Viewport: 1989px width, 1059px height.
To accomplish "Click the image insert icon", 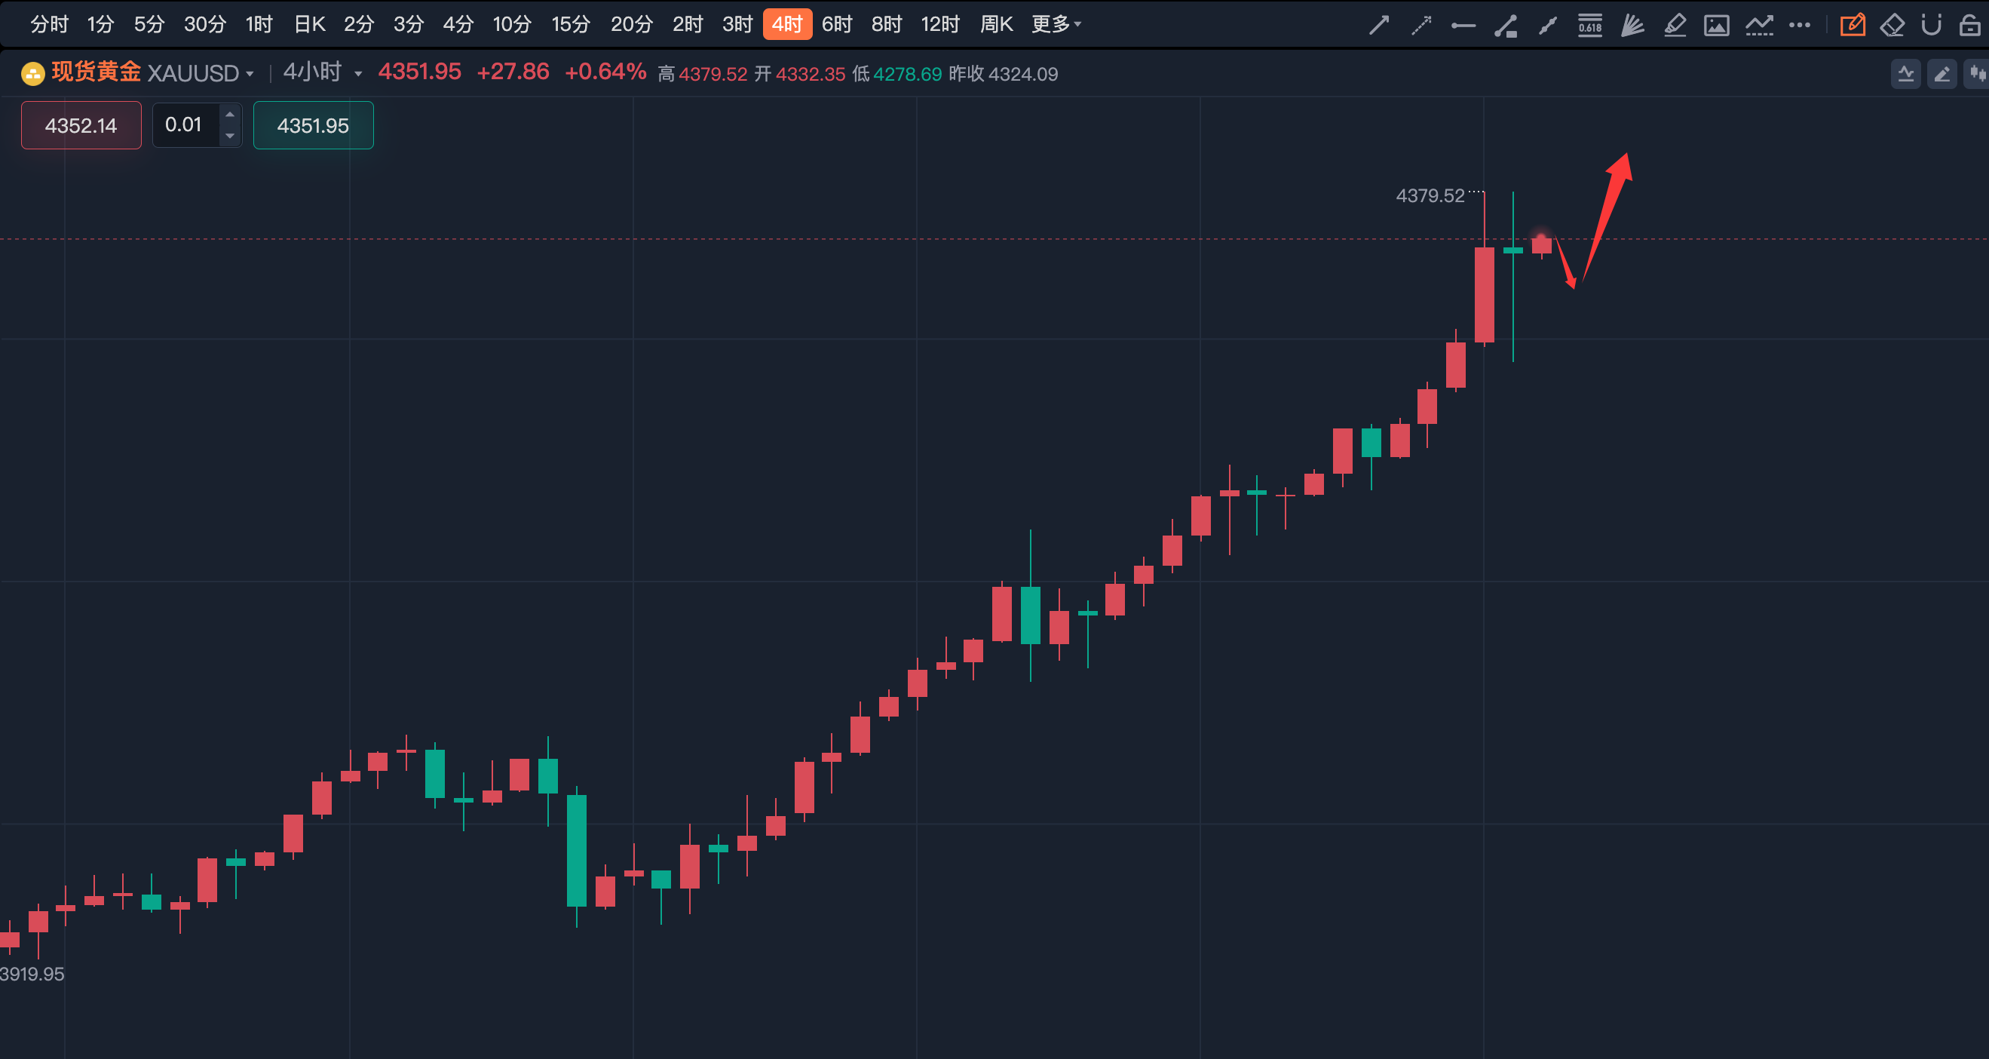I will [1717, 26].
